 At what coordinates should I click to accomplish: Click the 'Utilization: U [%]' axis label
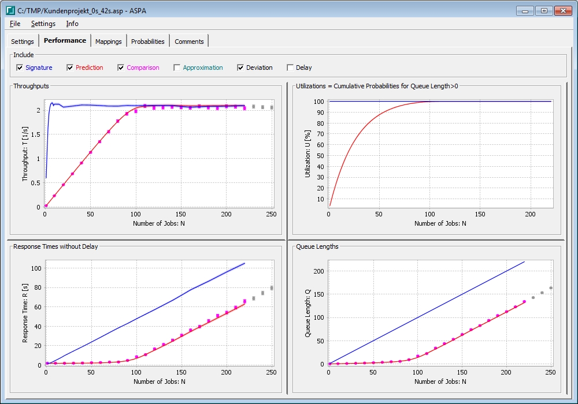(x=308, y=154)
